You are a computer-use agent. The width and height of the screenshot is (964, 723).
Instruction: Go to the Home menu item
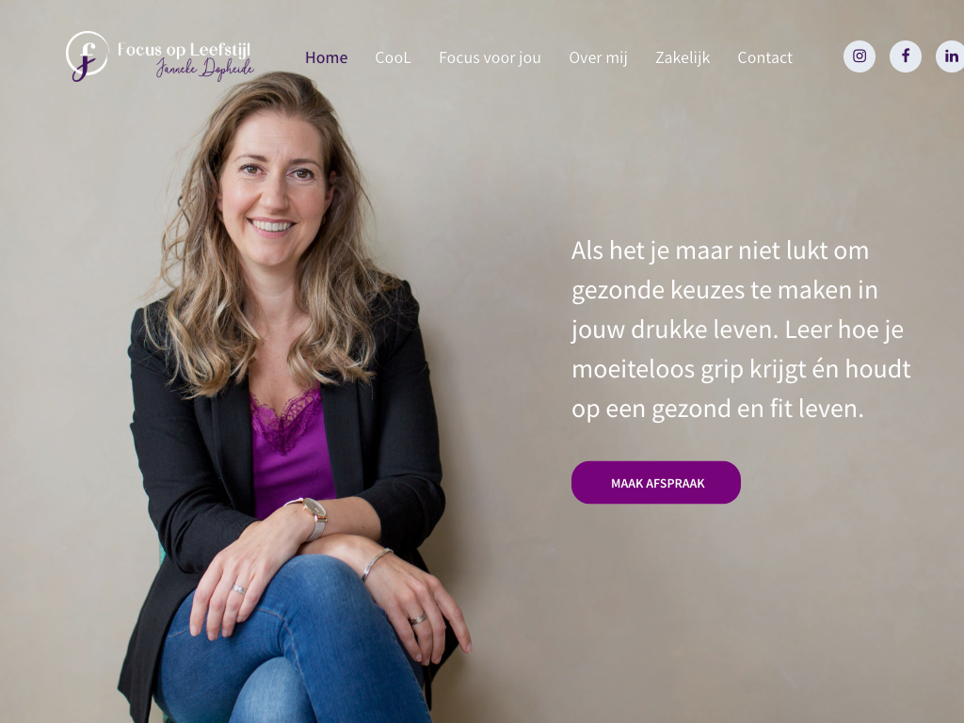pyautogui.click(x=327, y=57)
